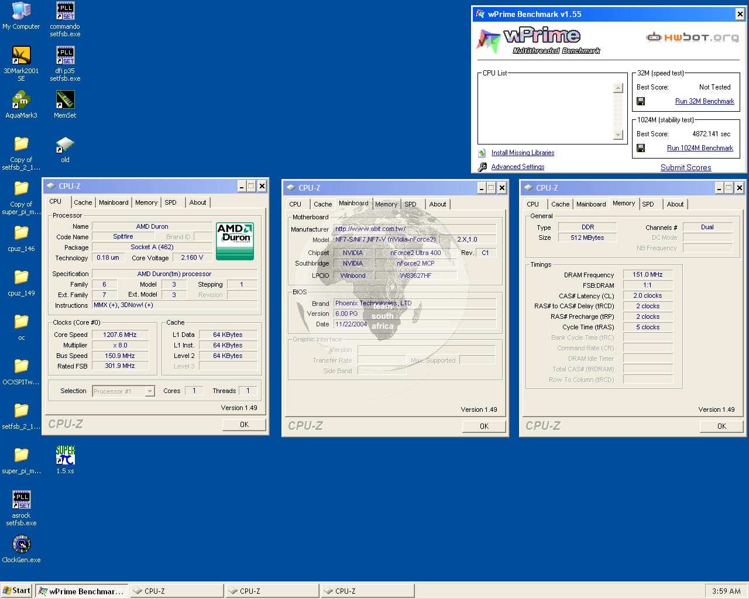Click the Start button
749x599 pixels.
[x=17, y=591]
